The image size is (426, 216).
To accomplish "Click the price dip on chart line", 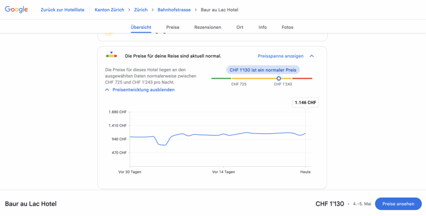I will pos(162,144).
